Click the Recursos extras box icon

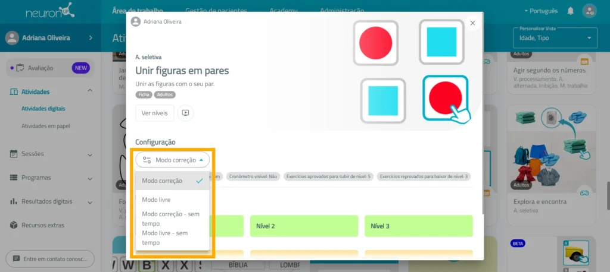click(14, 225)
